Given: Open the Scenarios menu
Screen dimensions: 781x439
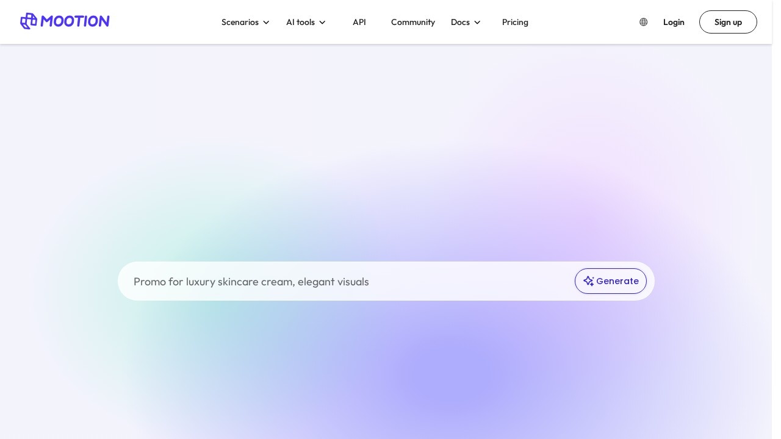Looking at the screenshot, I should 240,22.
